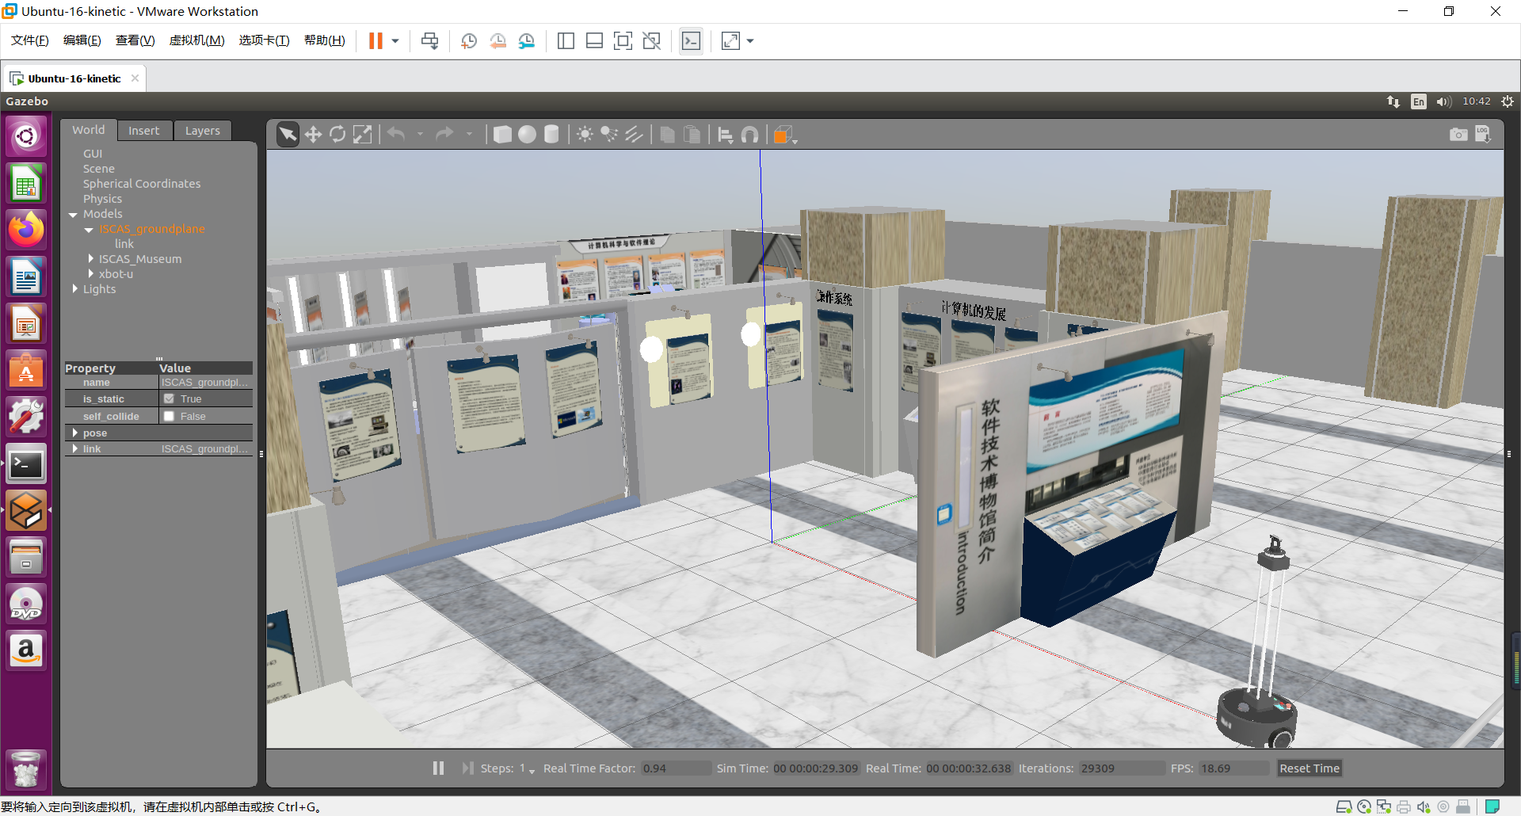Add a directional light

point(634,135)
